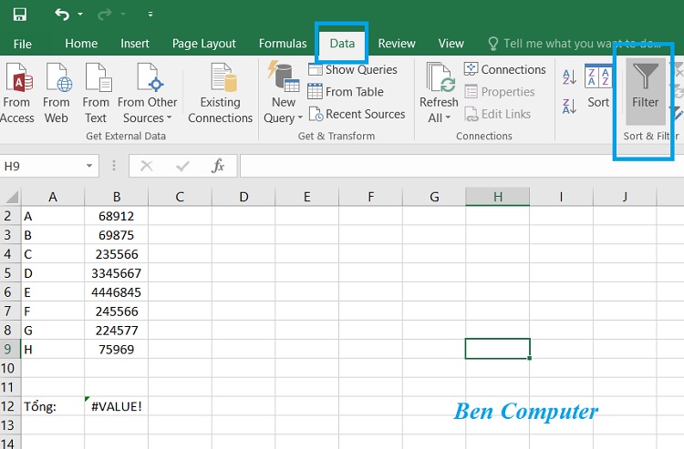Switch to the Insert tab
The width and height of the screenshot is (684, 449).
[135, 44]
